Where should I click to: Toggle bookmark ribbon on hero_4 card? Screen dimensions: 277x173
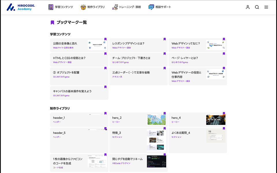click(224, 114)
